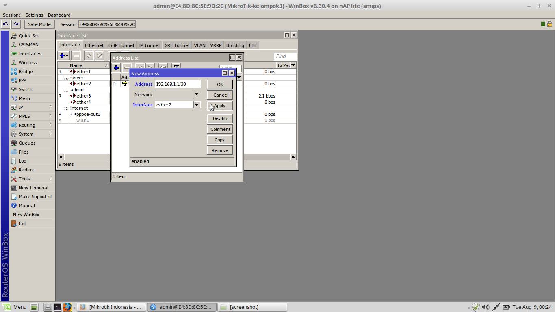Open the PPP menu
Viewport: 555px width, 312px height.
[x=22, y=80]
